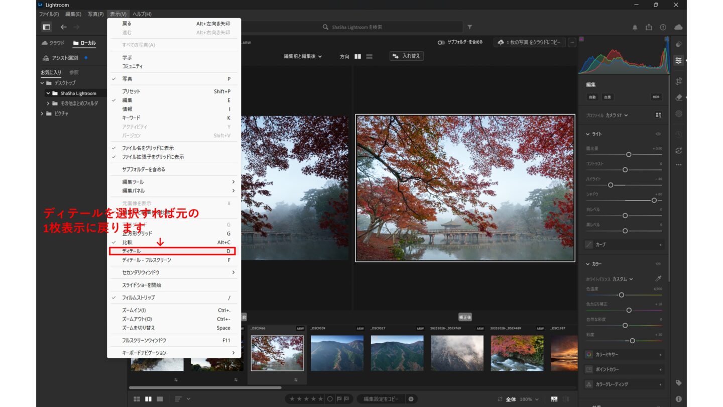
Task: Open the profile browser grid icon
Action: (658, 115)
